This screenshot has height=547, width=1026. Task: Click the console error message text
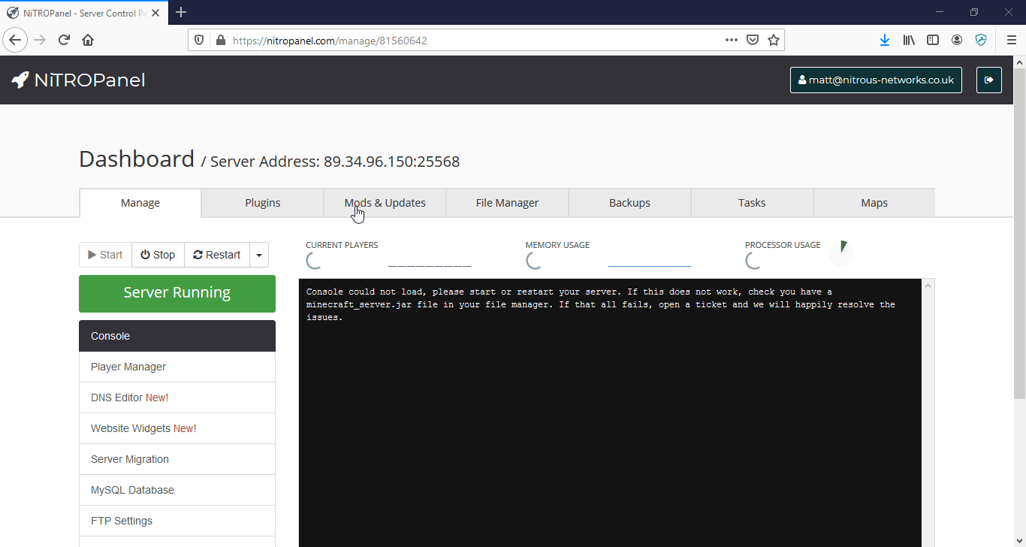pos(601,304)
